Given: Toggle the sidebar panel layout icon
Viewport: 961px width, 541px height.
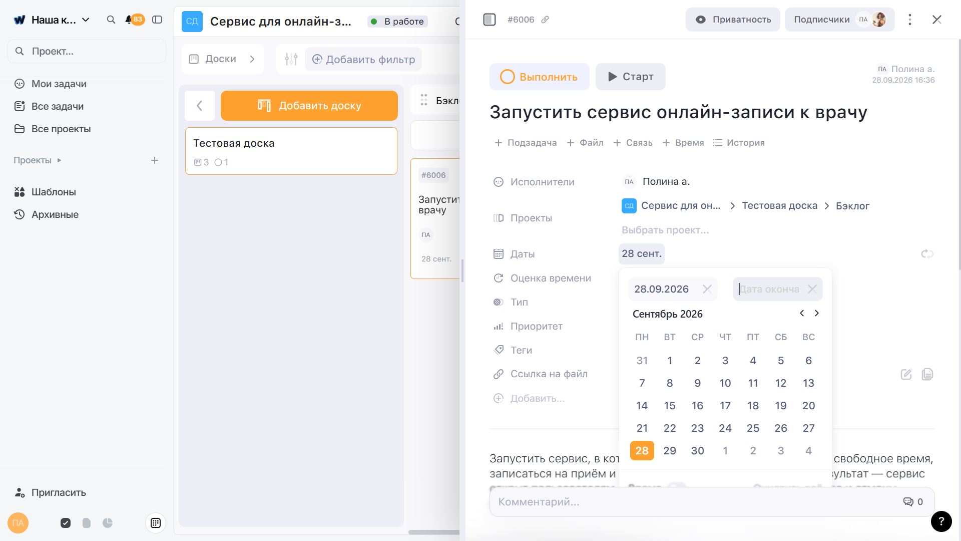Looking at the screenshot, I should (x=157, y=20).
